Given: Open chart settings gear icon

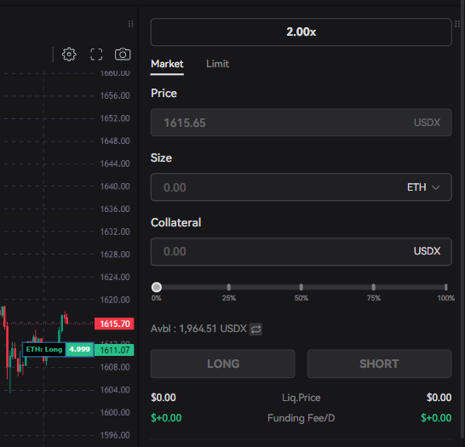Looking at the screenshot, I should pos(69,54).
